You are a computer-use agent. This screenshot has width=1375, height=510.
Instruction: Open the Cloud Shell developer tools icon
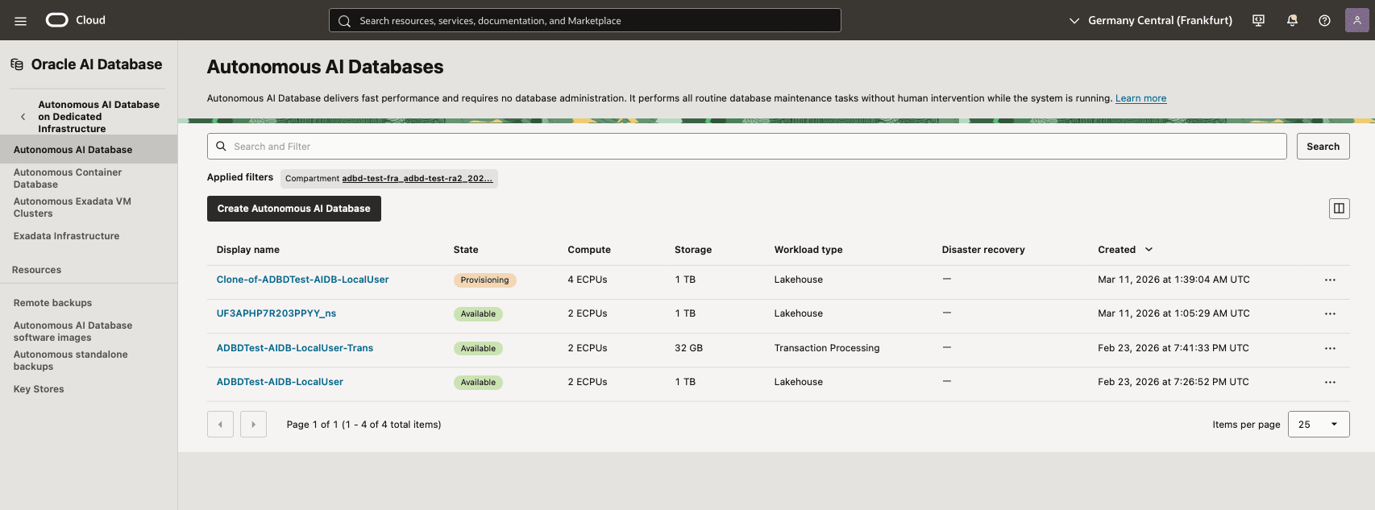1259,21
